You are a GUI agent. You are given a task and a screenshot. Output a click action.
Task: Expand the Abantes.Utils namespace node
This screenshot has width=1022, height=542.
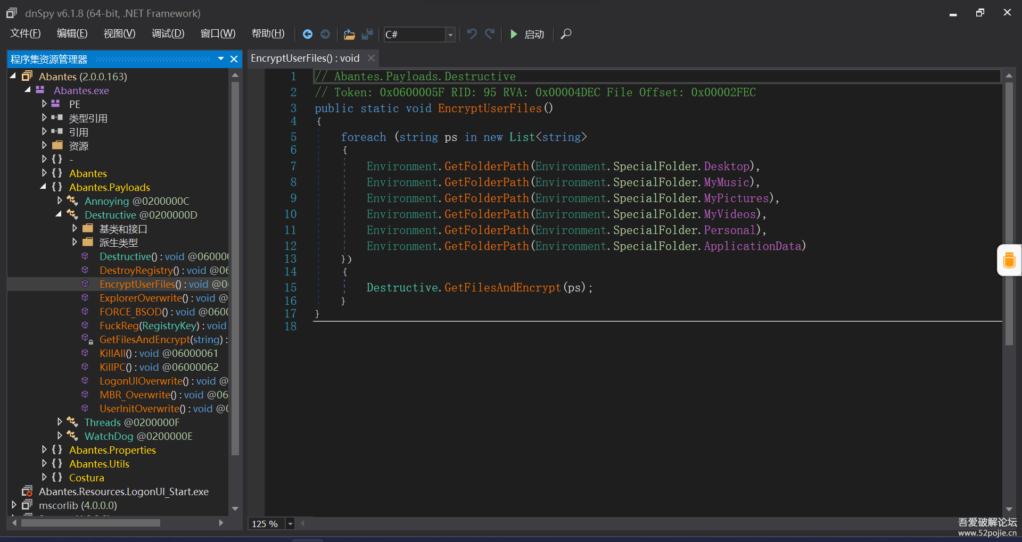click(45, 463)
